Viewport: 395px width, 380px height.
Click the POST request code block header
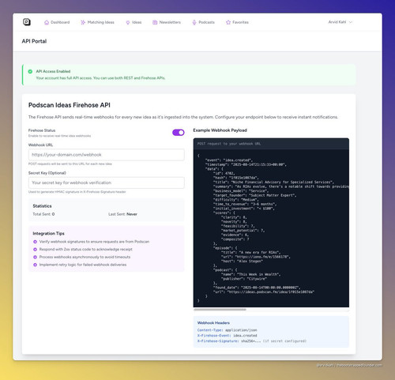click(271, 144)
